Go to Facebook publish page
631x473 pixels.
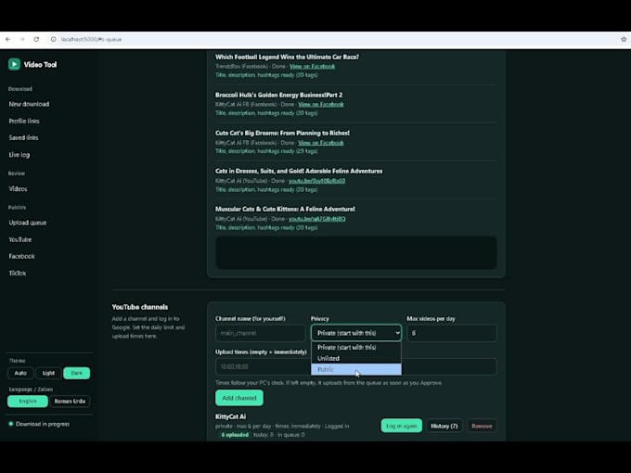point(21,257)
